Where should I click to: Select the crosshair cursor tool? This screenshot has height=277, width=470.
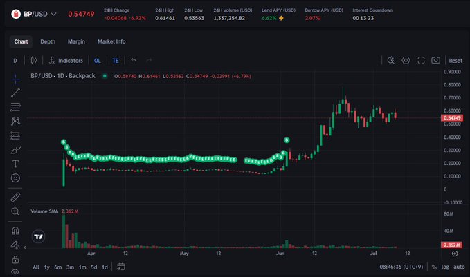[x=15, y=79]
